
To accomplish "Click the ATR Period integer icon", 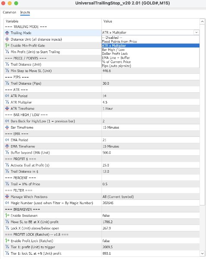I will [x=7, y=96].
